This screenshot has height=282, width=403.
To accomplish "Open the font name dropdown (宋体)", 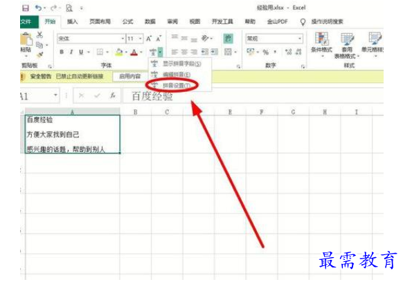I will [123, 39].
